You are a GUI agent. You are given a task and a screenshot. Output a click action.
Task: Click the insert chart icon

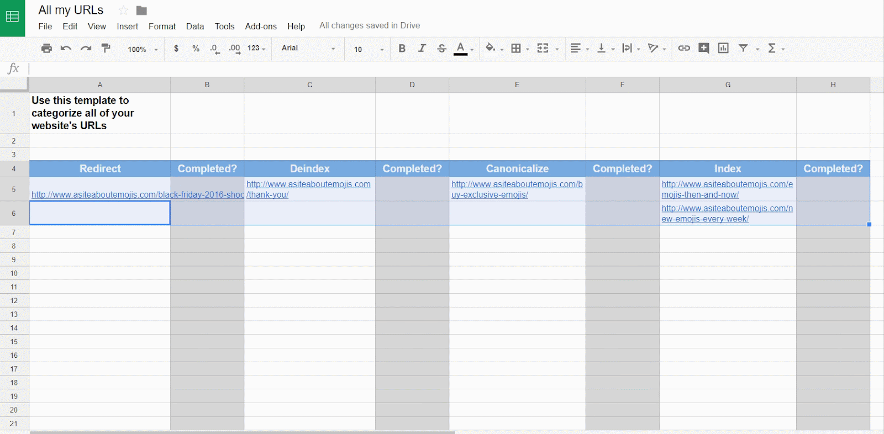click(723, 49)
